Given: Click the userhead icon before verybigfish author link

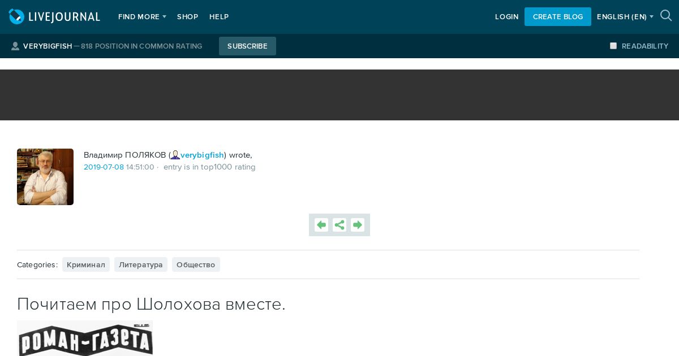Looking at the screenshot, I should [x=175, y=155].
